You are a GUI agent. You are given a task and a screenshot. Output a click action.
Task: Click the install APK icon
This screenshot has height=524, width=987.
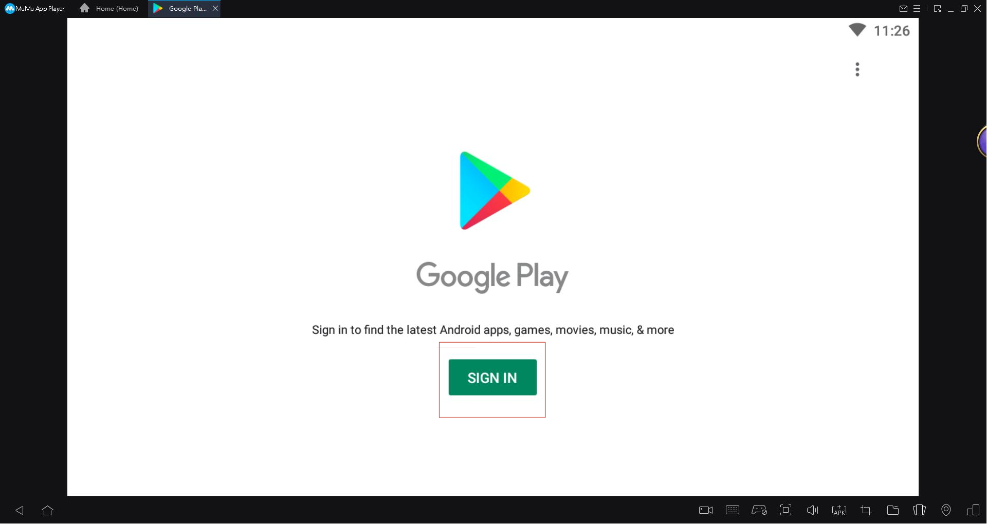coord(839,510)
